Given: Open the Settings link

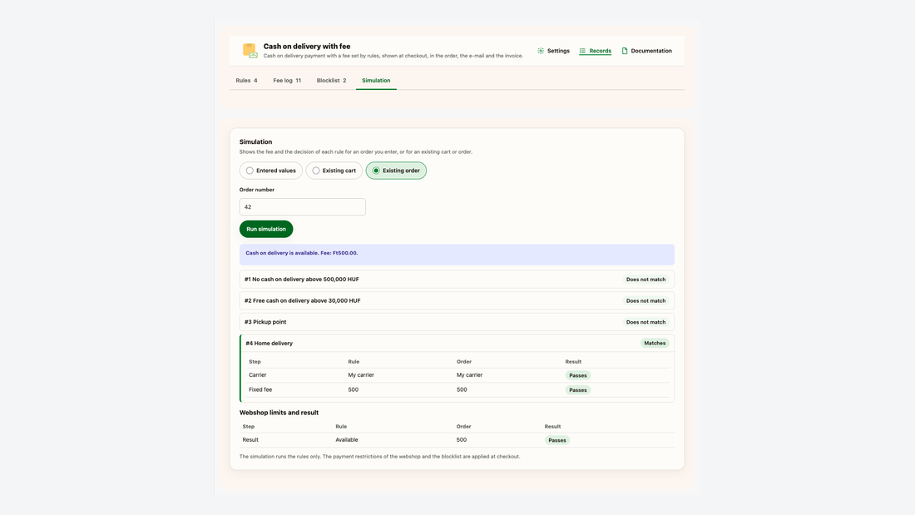Looking at the screenshot, I should point(553,51).
